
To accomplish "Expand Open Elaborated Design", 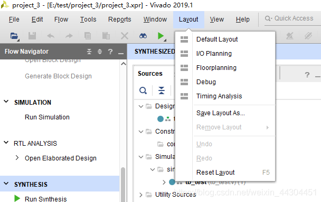I will pos(17,158).
